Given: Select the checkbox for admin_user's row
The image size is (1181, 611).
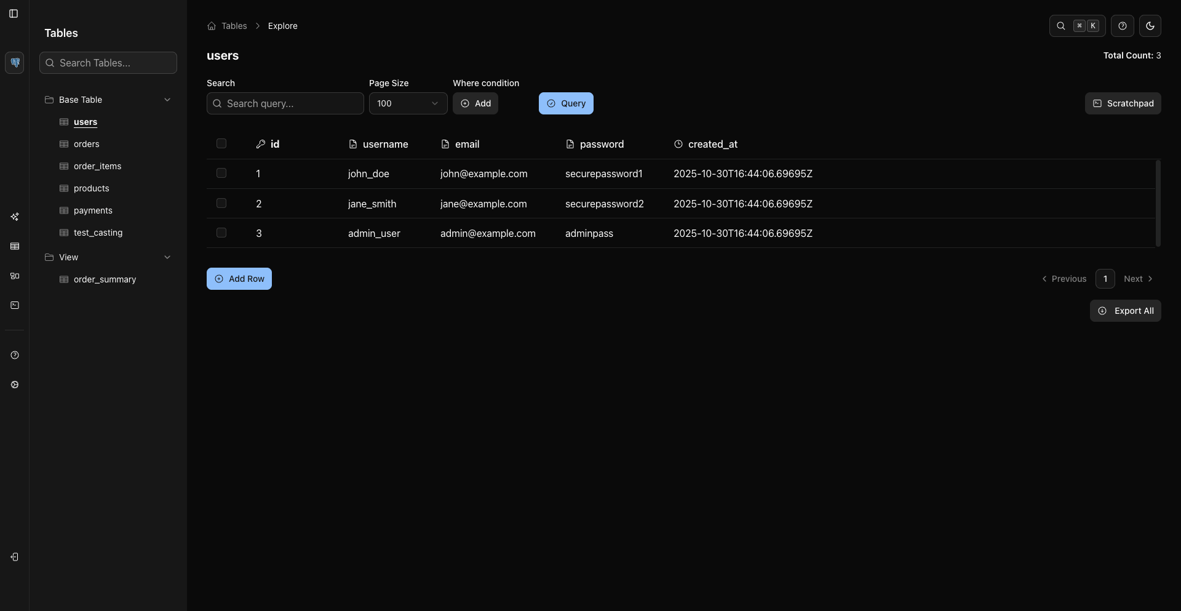Looking at the screenshot, I should (x=221, y=233).
